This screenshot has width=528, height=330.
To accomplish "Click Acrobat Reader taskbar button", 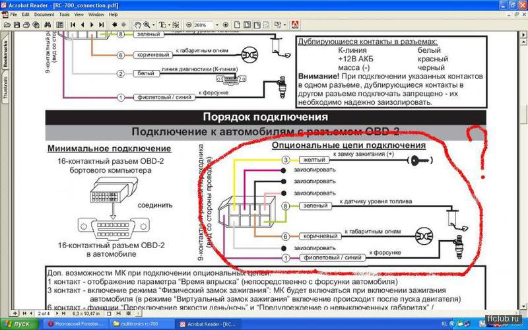I will [x=209, y=324].
